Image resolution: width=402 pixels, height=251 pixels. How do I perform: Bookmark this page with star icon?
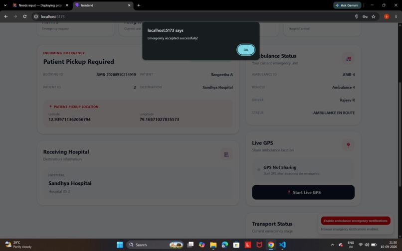[373, 16]
